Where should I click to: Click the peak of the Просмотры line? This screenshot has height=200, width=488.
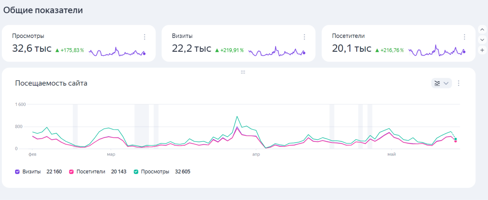[237, 116]
